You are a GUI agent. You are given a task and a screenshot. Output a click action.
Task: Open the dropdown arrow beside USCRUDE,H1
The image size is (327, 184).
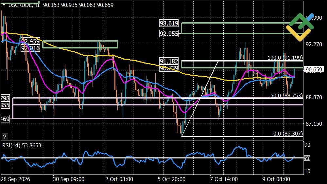click(x=4, y=5)
